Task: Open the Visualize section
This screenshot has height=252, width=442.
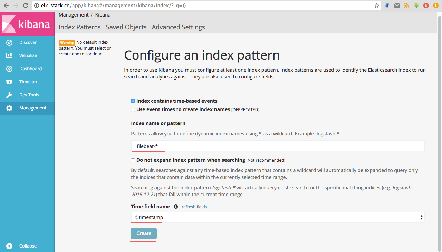Action: 28,55
